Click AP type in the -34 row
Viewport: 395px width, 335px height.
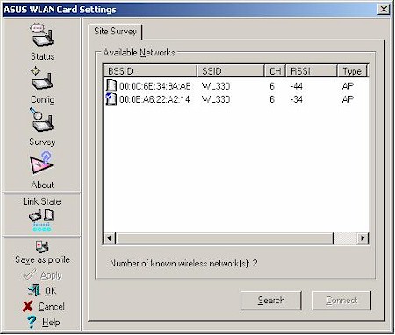(x=348, y=99)
